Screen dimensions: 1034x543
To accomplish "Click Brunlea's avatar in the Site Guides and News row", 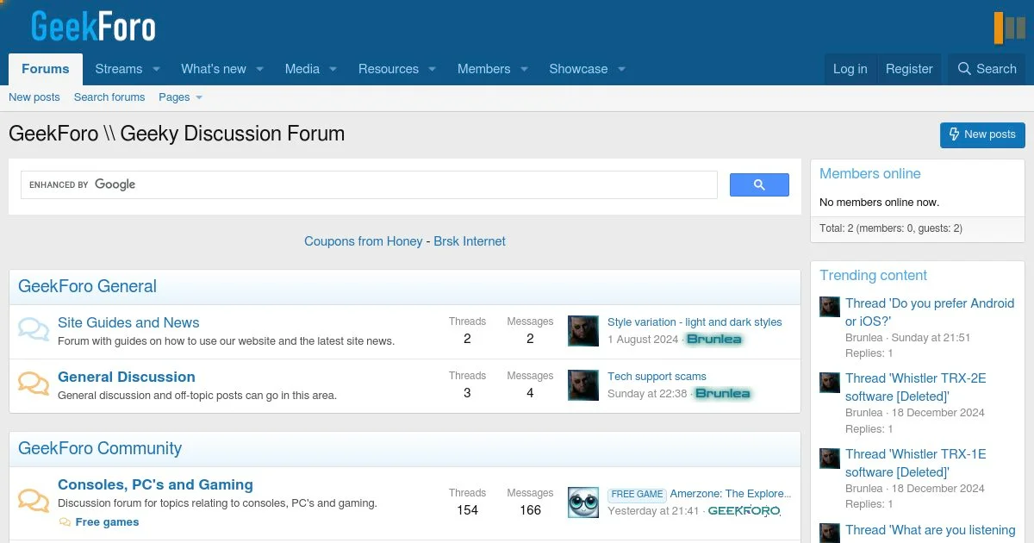I will click(583, 331).
